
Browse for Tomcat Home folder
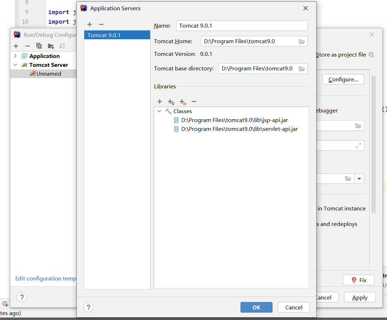302,41
